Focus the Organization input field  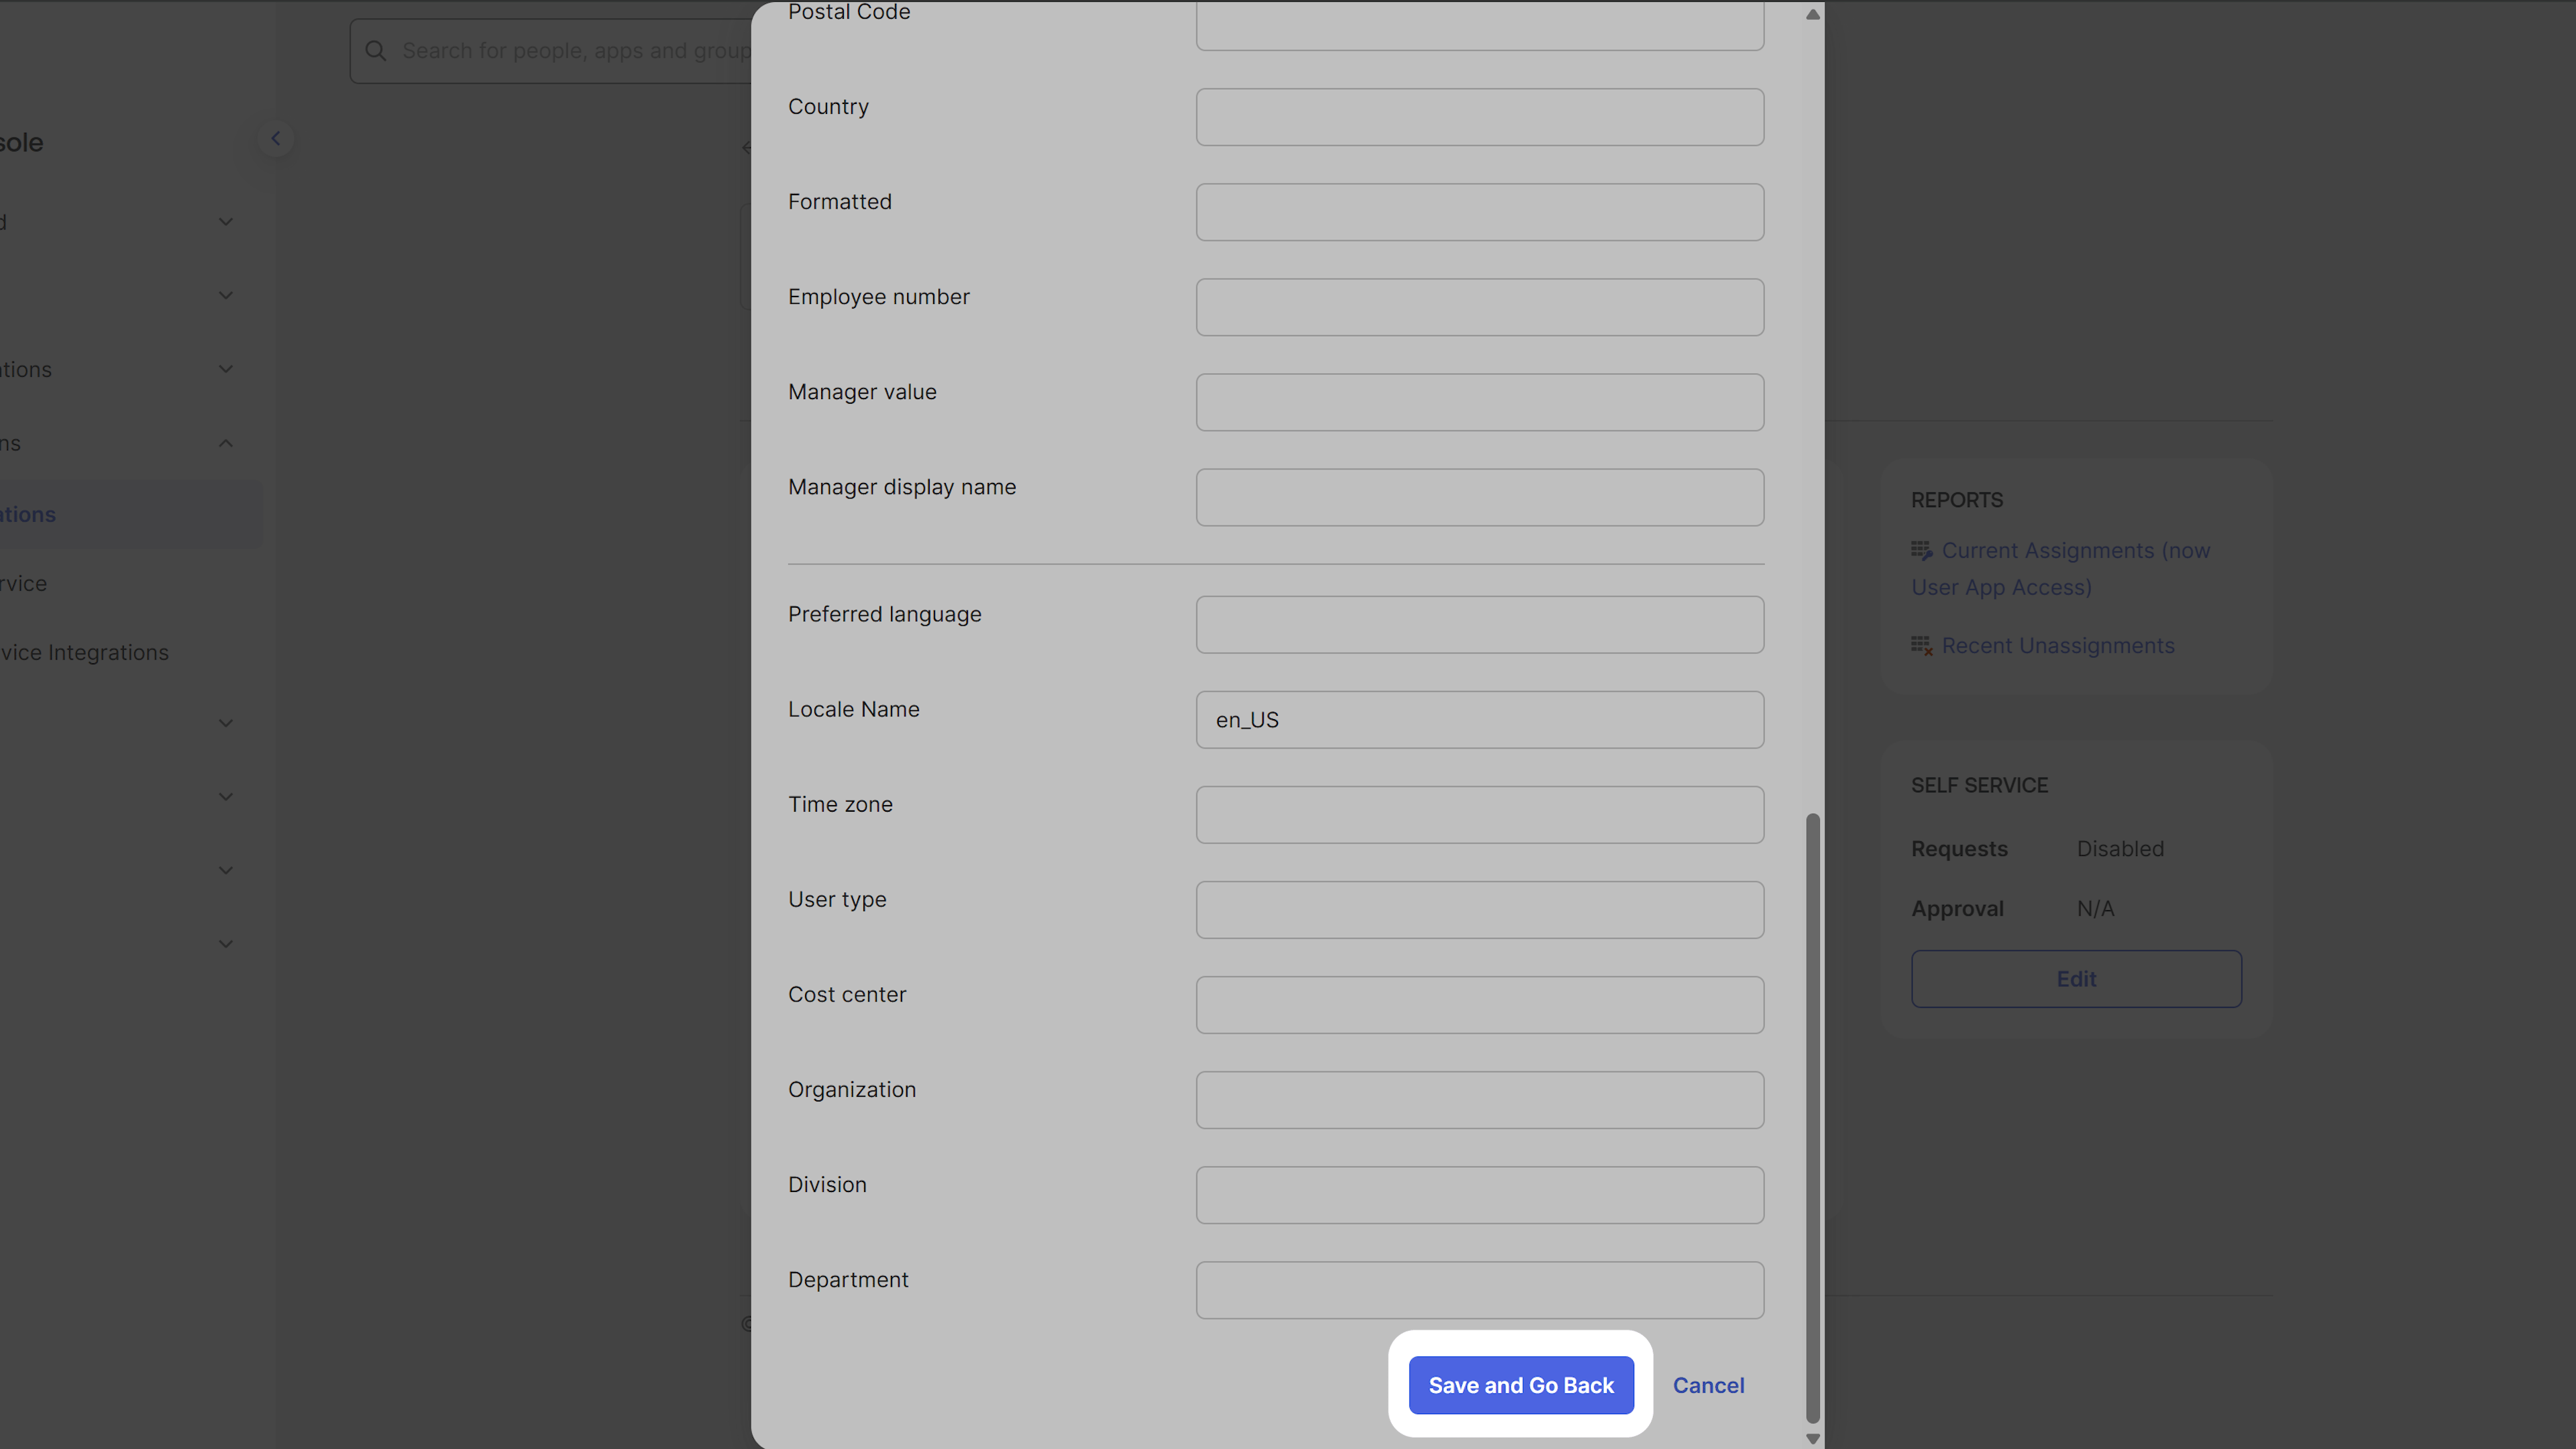1480,1100
